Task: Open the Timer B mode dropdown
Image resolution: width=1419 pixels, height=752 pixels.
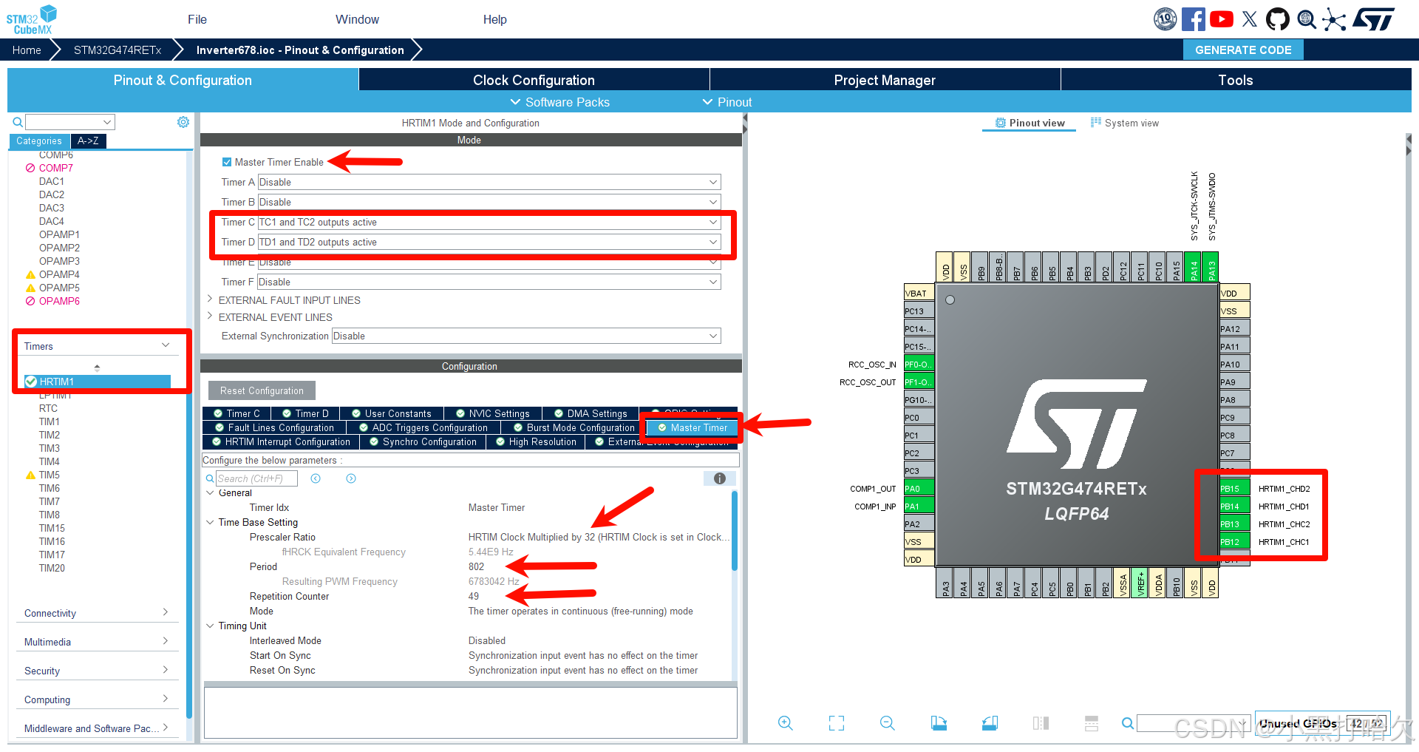Action: pyautogui.click(x=489, y=202)
